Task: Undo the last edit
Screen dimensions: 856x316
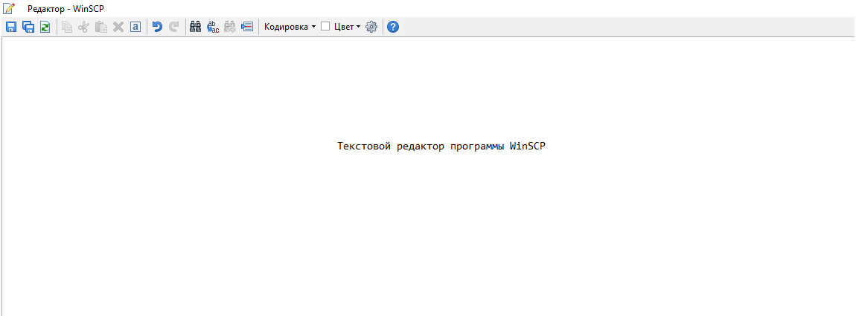Action: (157, 27)
